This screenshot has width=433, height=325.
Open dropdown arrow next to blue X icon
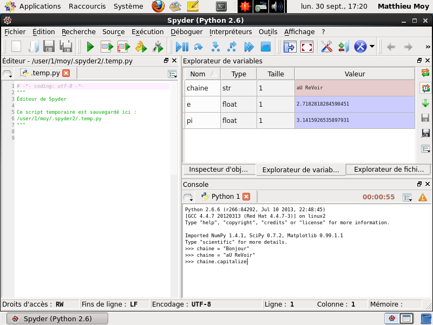[372, 47]
